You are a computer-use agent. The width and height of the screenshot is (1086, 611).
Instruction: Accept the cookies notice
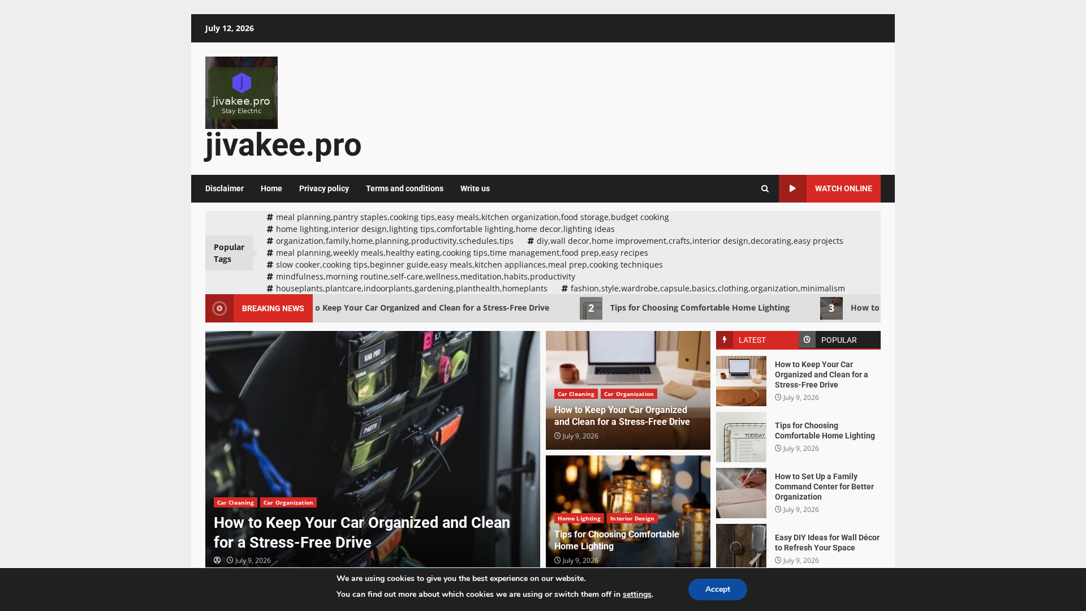pyautogui.click(x=718, y=590)
